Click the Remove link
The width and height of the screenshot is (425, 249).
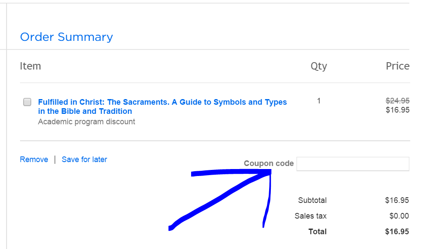[x=34, y=159]
